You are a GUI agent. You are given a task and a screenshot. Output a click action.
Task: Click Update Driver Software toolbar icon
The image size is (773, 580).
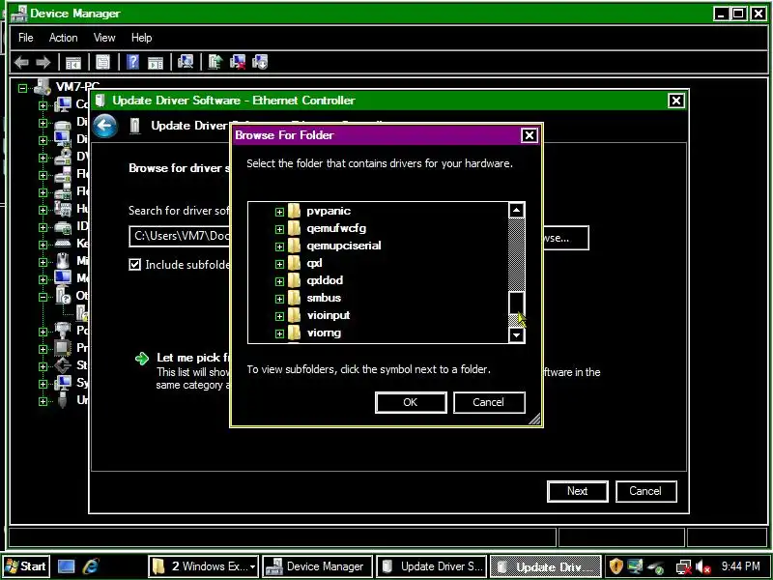215,62
